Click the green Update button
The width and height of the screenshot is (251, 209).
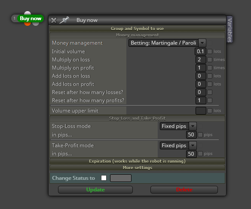[95, 190]
